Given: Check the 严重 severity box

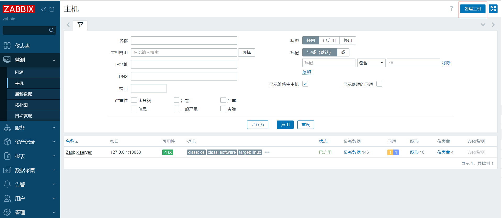Looking at the screenshot, I should point(223,100).
